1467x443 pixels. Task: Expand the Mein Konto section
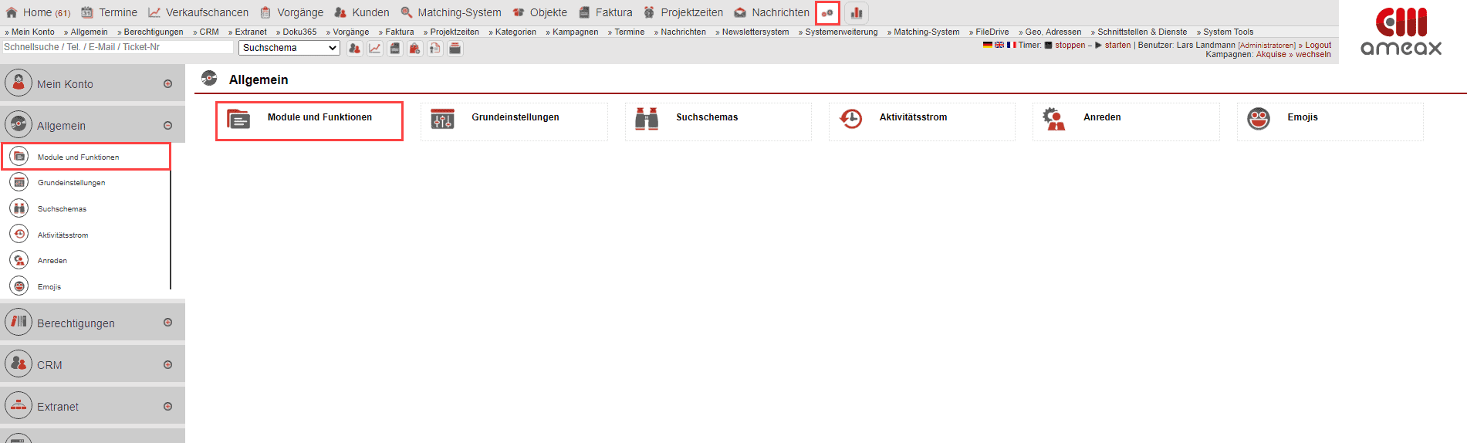pyautogui.click(x=167, y=84)
